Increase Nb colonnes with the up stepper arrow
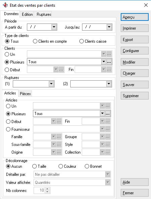 pos(47,189)
